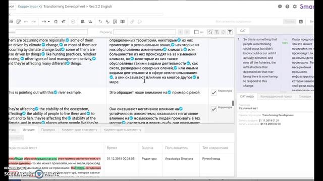Viewport: 323px width, 181px height.
Task: Click the Задача column header
Action: click(147, 148)
